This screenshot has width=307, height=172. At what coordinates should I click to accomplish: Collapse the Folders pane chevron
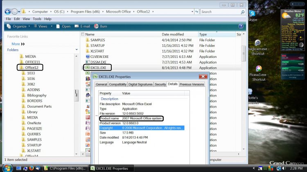point(77,50)
